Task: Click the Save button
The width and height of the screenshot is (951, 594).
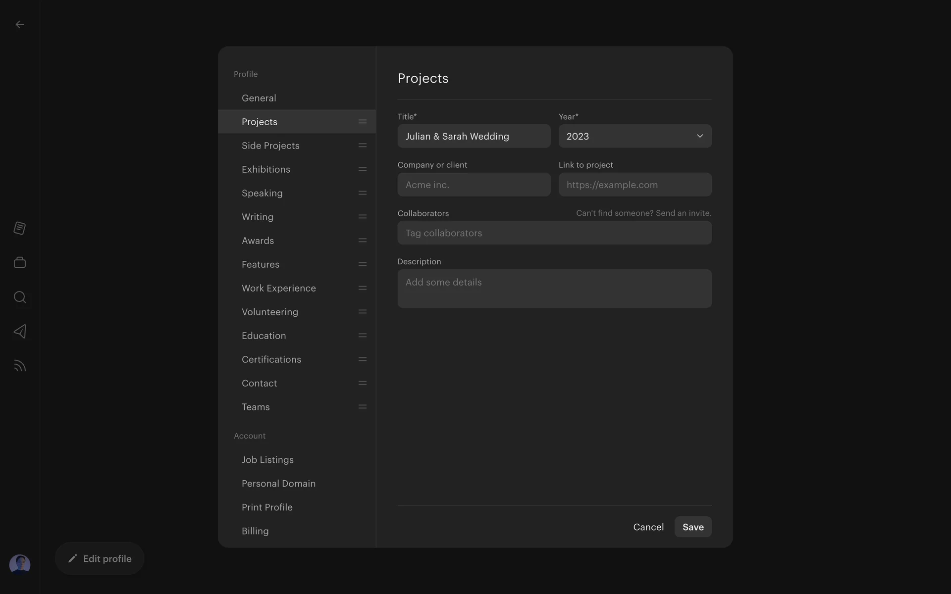Action: 692,527
